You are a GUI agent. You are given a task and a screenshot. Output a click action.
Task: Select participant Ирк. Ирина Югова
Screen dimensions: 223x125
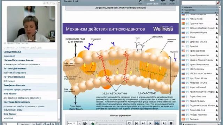coord(198,78)
